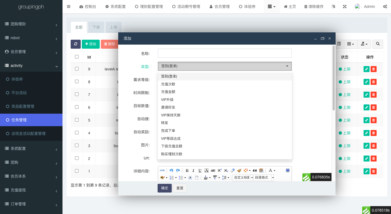391x214 pixels.
Task: Click into the 名称 input field
Action: coord(224,53)
